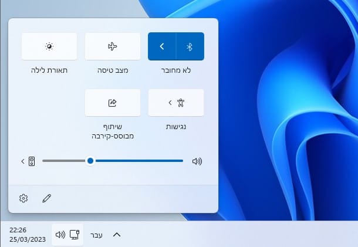This screenshot has width=358, height=247.
Task: Click the לא מחובר label
Action: 176,70
